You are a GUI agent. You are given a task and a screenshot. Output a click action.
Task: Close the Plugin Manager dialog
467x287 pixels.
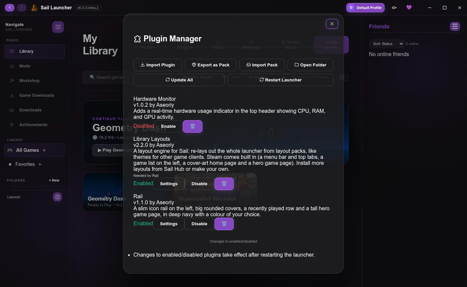pyautogui.click(x=332, y=24)
